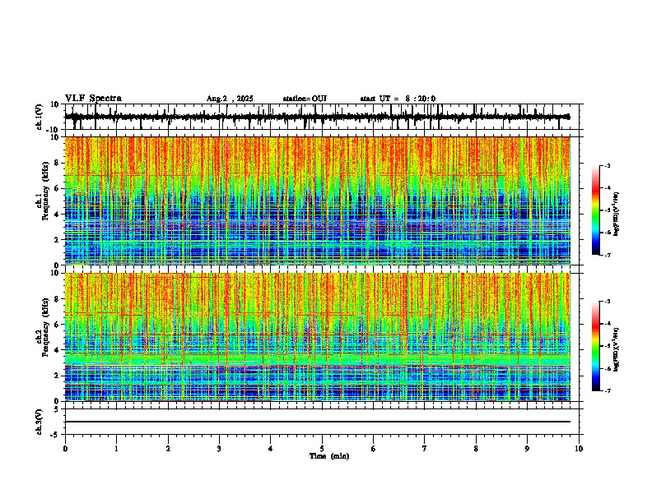Image resolution: width=652 pixels, height=503 pixels.
Task: Click the -7 label on ch.2 color bar
Action: (x=608, y=391)
